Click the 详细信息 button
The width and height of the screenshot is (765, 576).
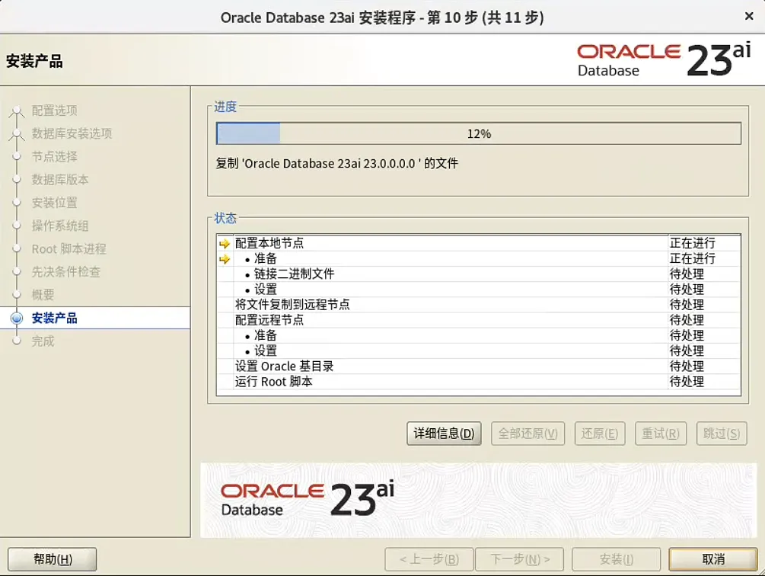click(444, 433)
